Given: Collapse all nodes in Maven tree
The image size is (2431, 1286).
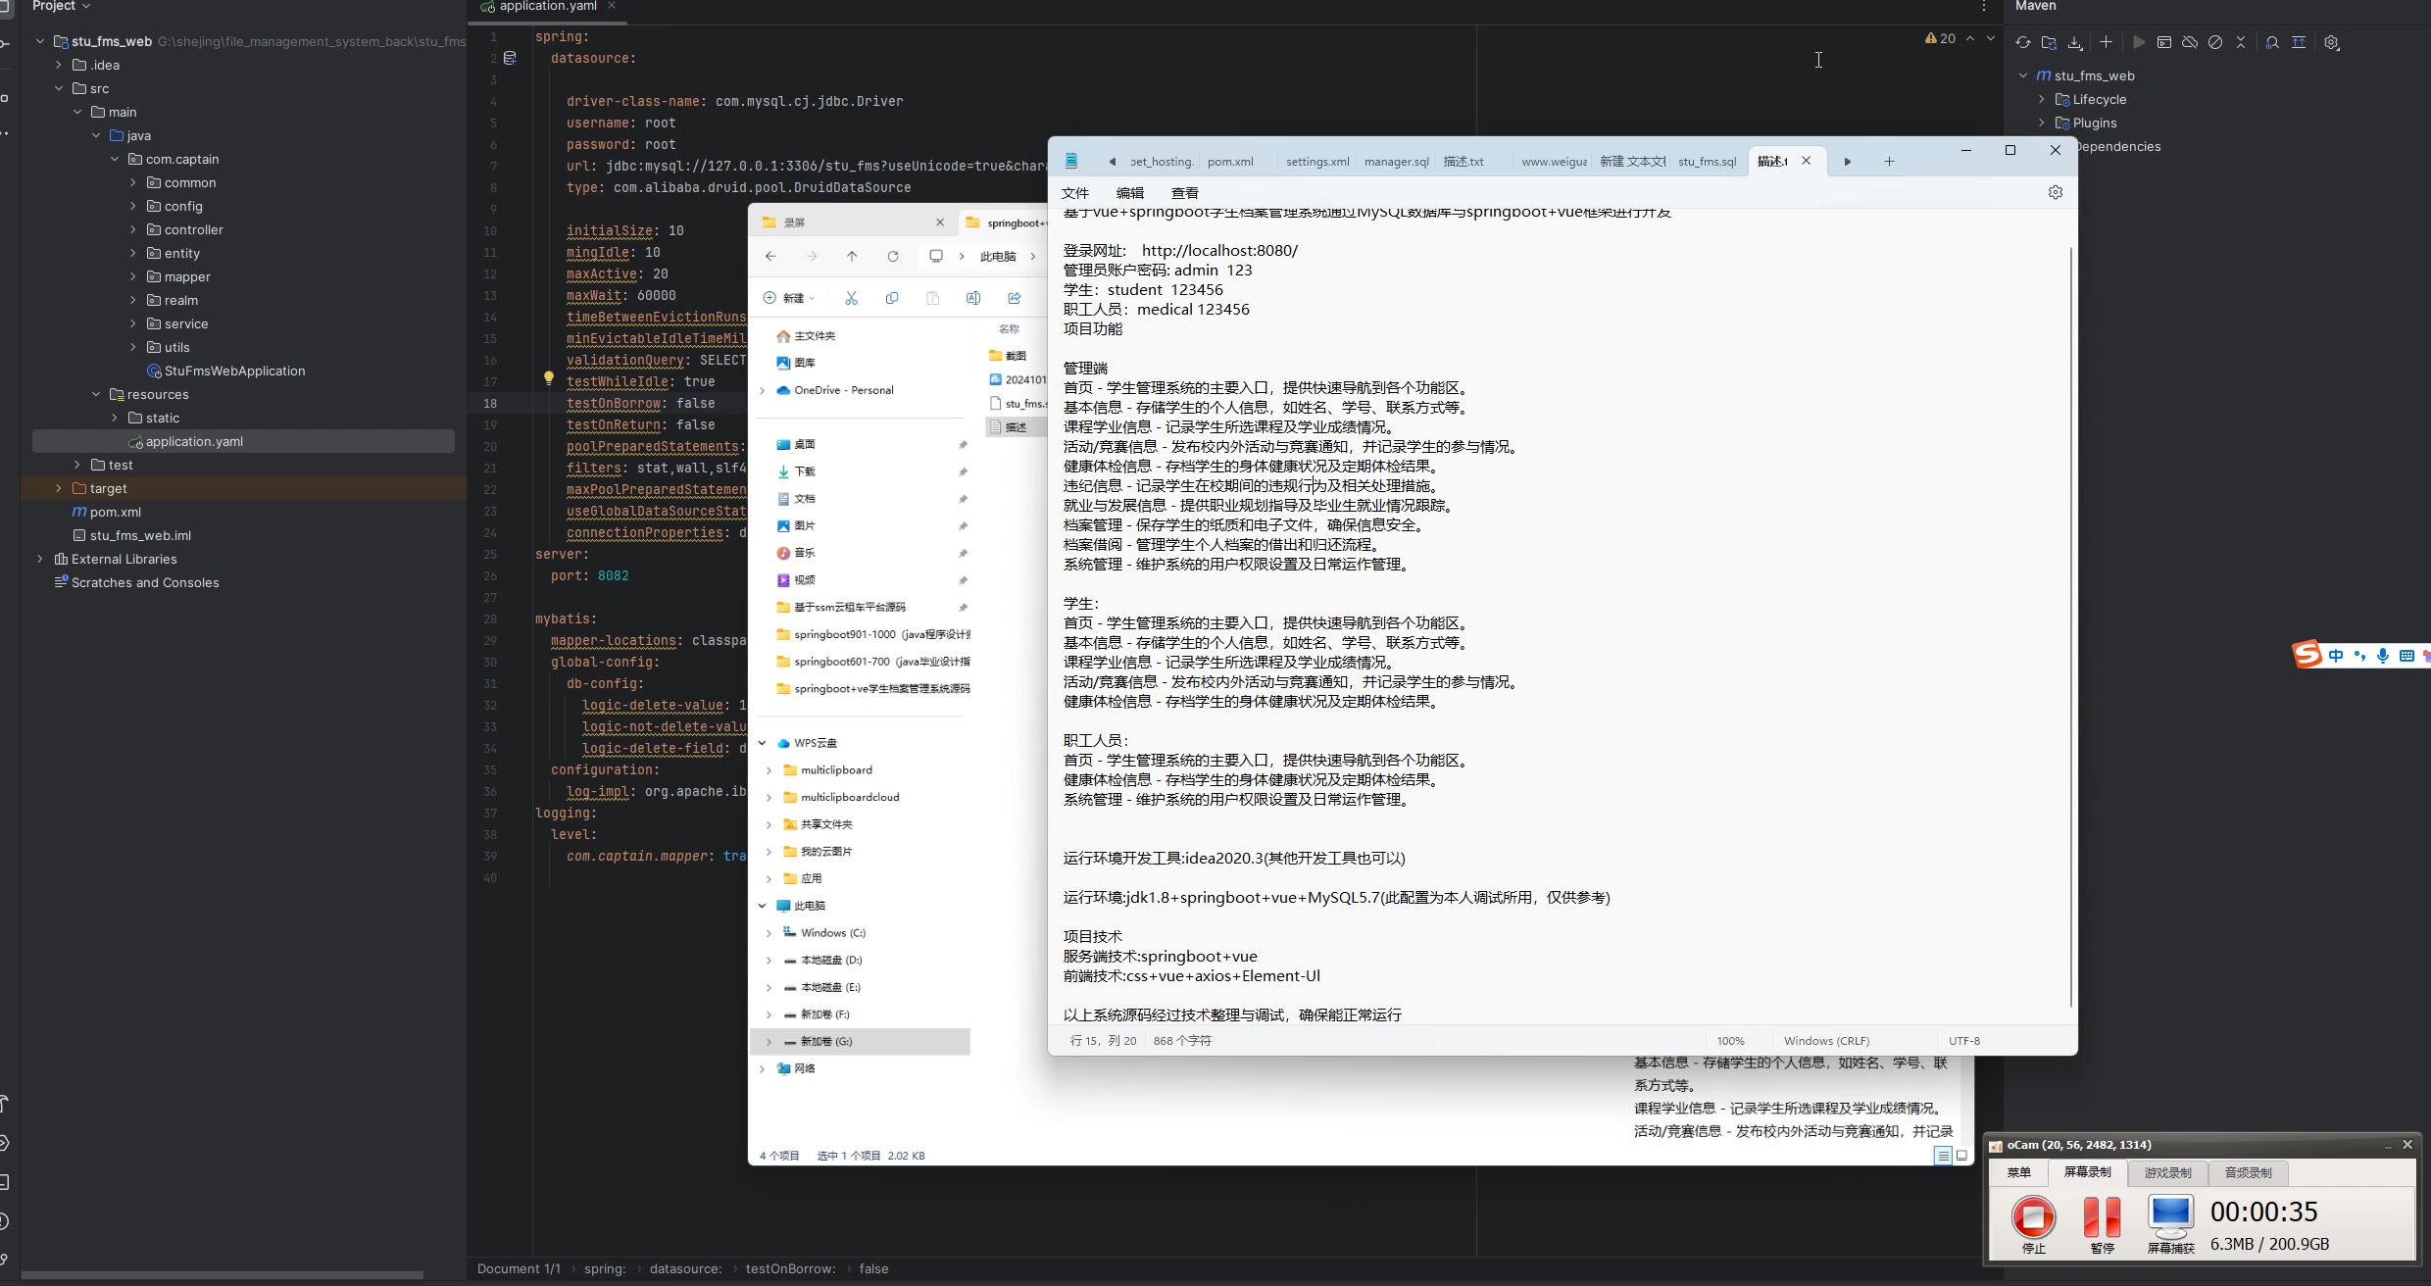Looking at the screenshot, I should [x=2241, y=42].
